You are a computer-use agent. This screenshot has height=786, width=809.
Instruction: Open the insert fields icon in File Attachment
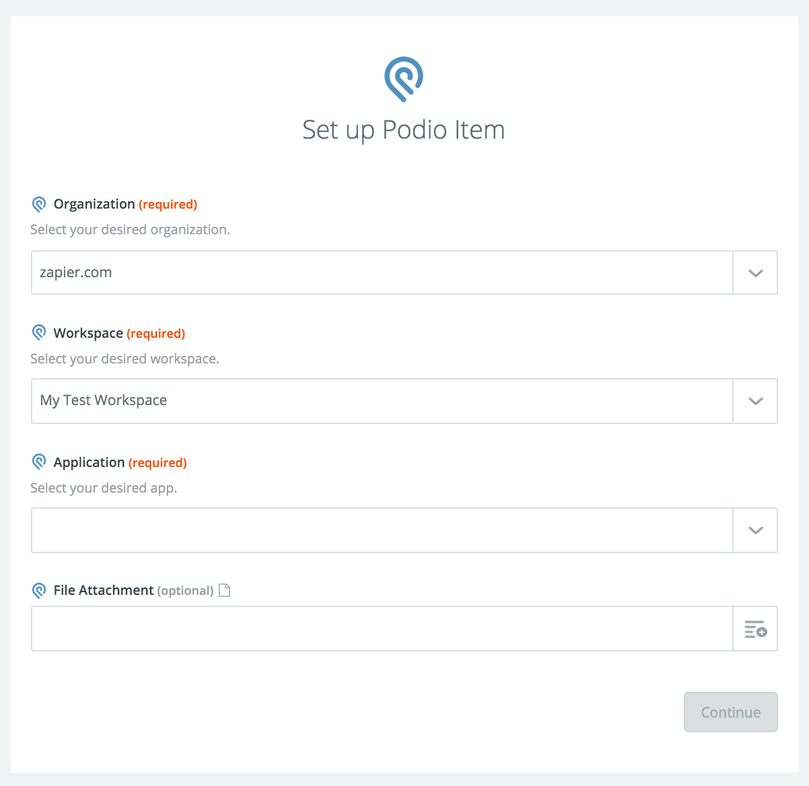pos(755,629)
